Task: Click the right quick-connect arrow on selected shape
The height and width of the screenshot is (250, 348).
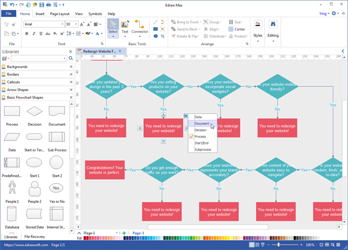Action: click(x=186, y=128)
